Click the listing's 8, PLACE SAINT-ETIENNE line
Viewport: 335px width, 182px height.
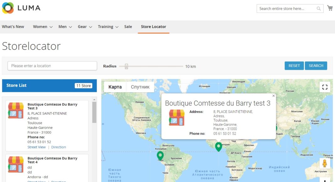pyautogui.click(x=47, y=113)
